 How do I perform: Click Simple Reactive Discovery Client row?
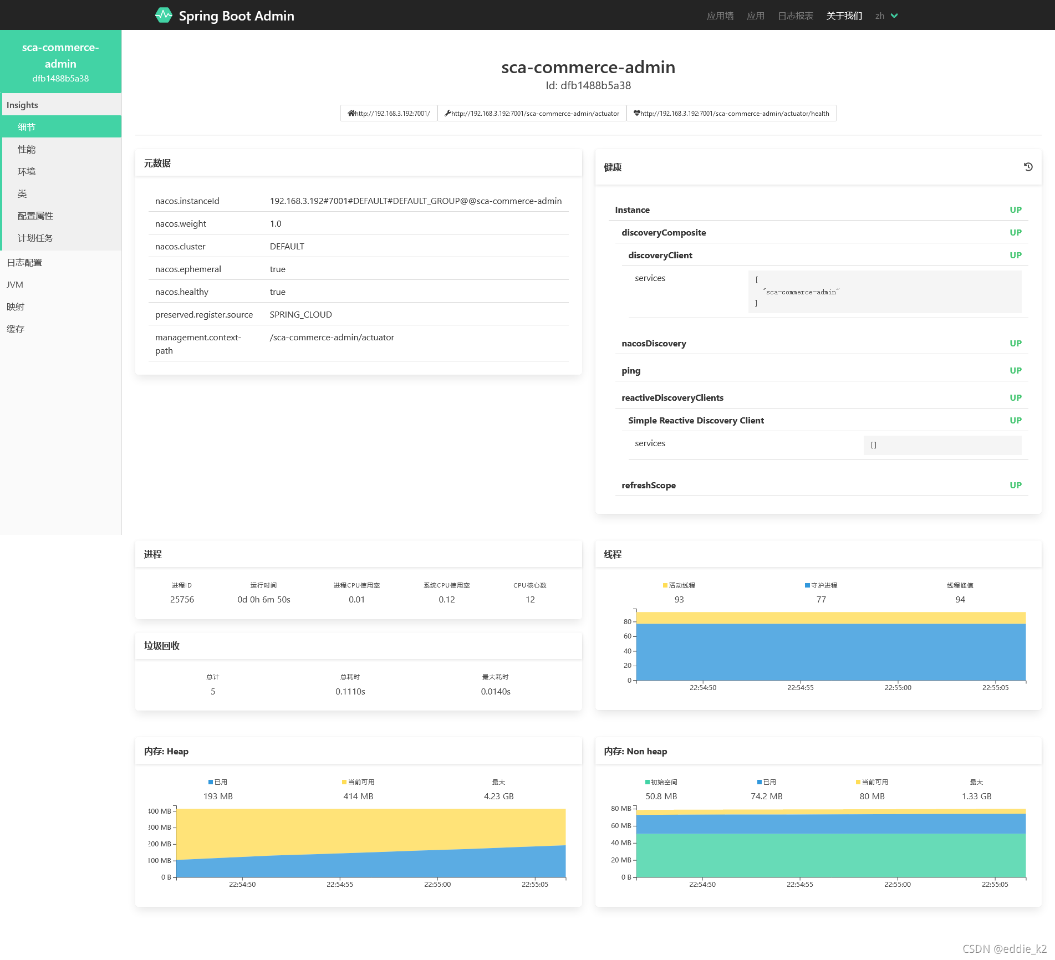coord(825,420)
